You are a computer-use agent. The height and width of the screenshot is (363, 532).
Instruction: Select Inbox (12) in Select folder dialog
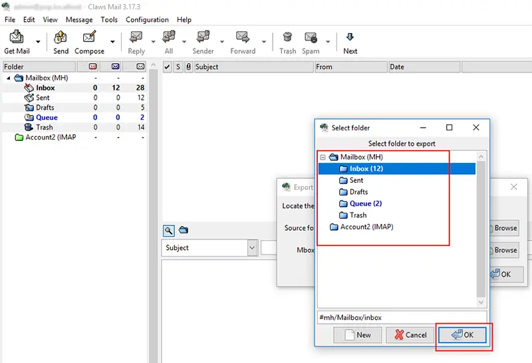[396, 169]
